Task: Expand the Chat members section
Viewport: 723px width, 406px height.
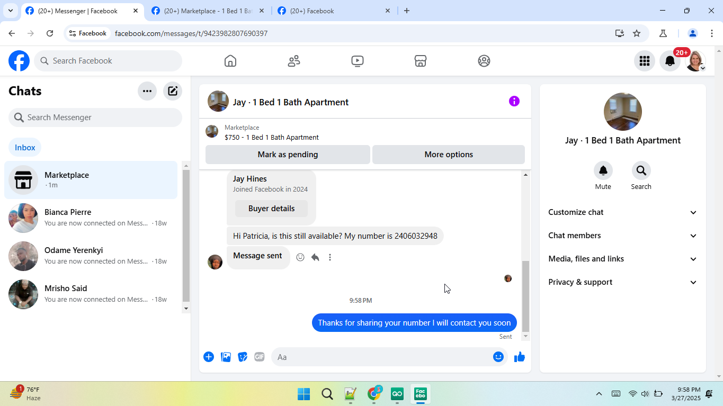Action: [623, 236]
